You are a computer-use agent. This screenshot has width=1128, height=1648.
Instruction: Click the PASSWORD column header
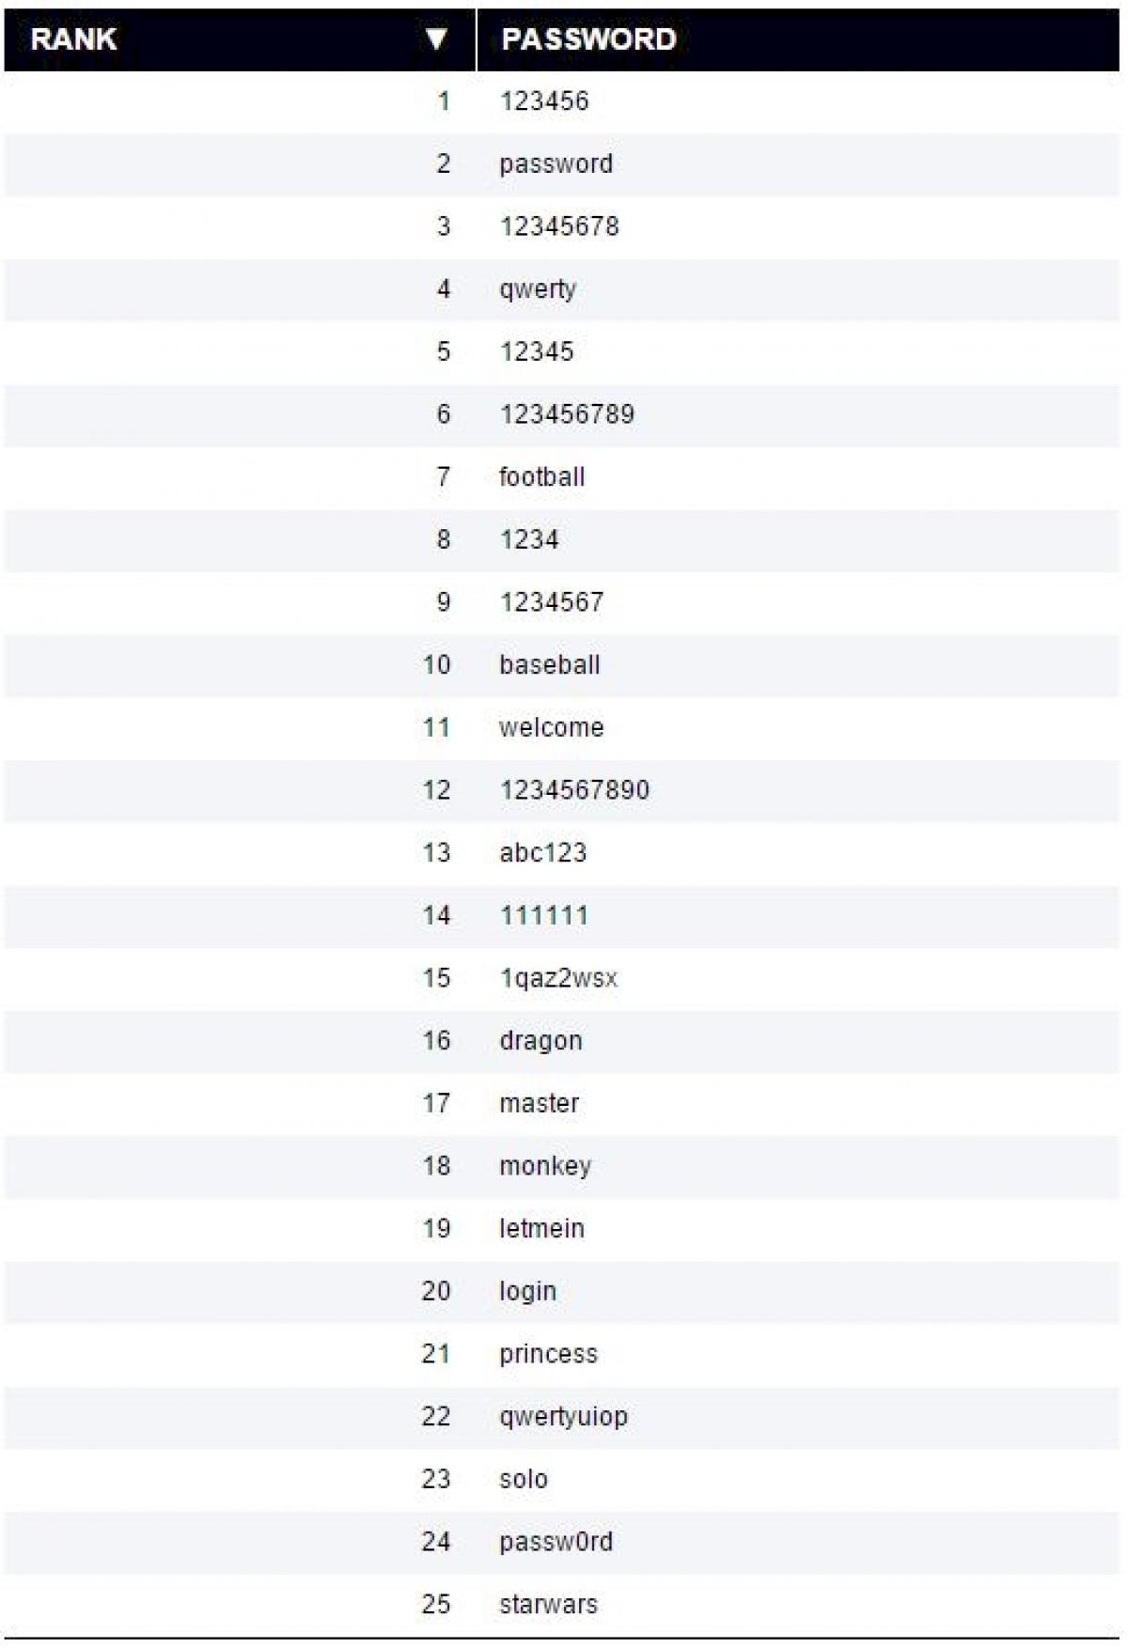click(588, 39)
